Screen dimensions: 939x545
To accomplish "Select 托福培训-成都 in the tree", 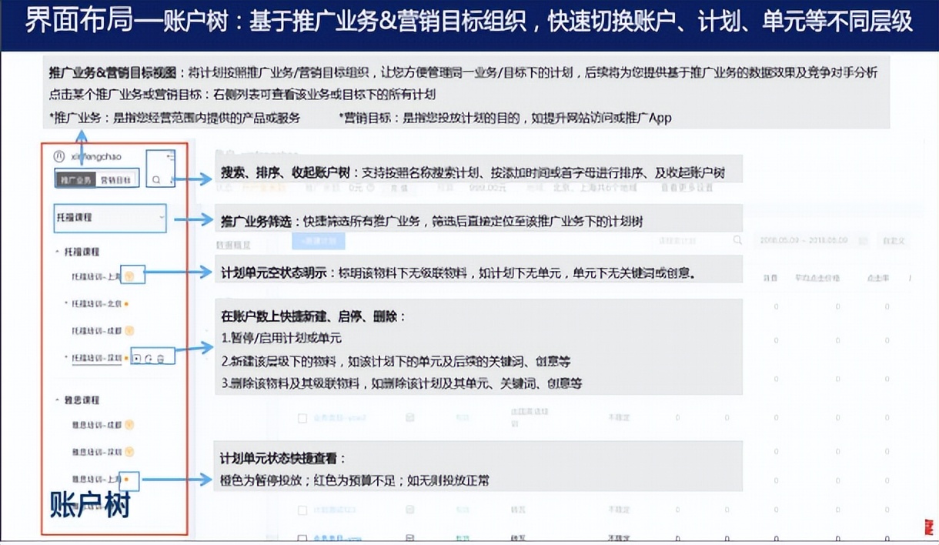I will point(96,331).
